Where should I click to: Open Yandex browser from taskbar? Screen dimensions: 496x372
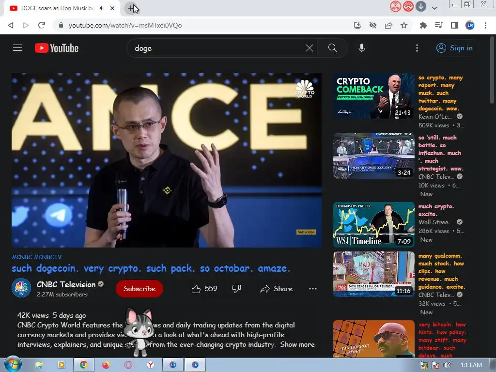[x=151, y=365]
